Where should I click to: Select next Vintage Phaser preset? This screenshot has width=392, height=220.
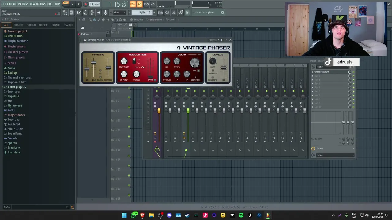(x=222, y=40)
